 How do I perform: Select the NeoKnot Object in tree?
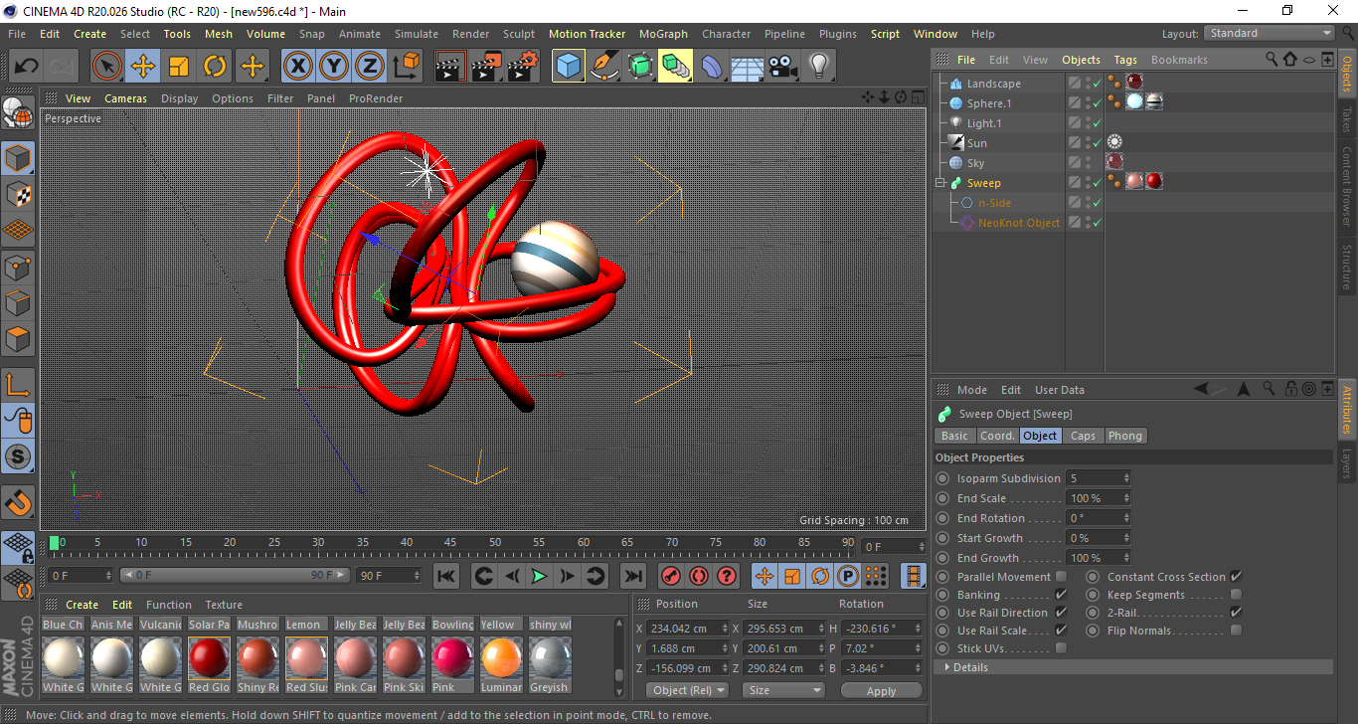1019,223
